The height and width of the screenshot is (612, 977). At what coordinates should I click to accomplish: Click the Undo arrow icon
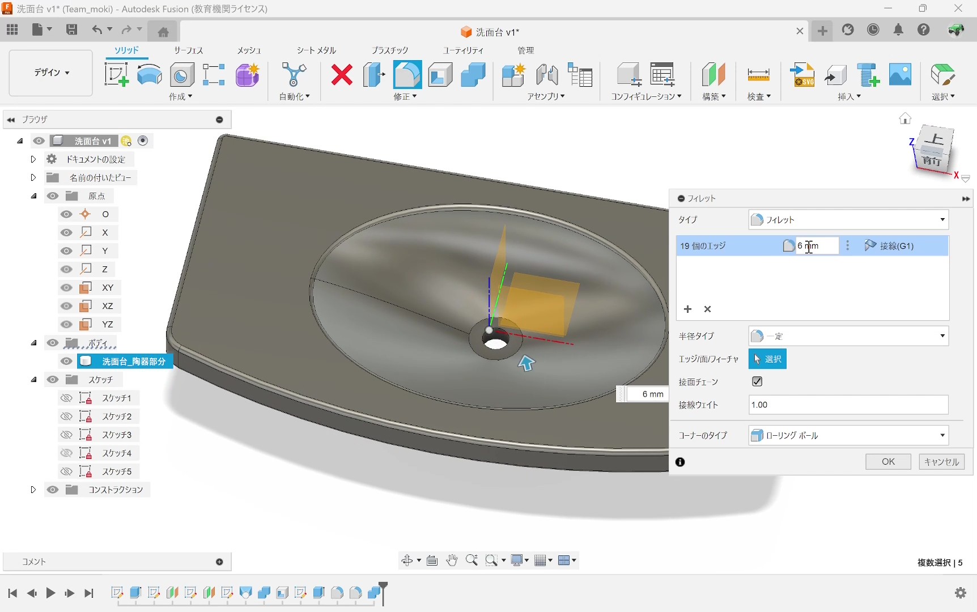[x=97, y=30]
